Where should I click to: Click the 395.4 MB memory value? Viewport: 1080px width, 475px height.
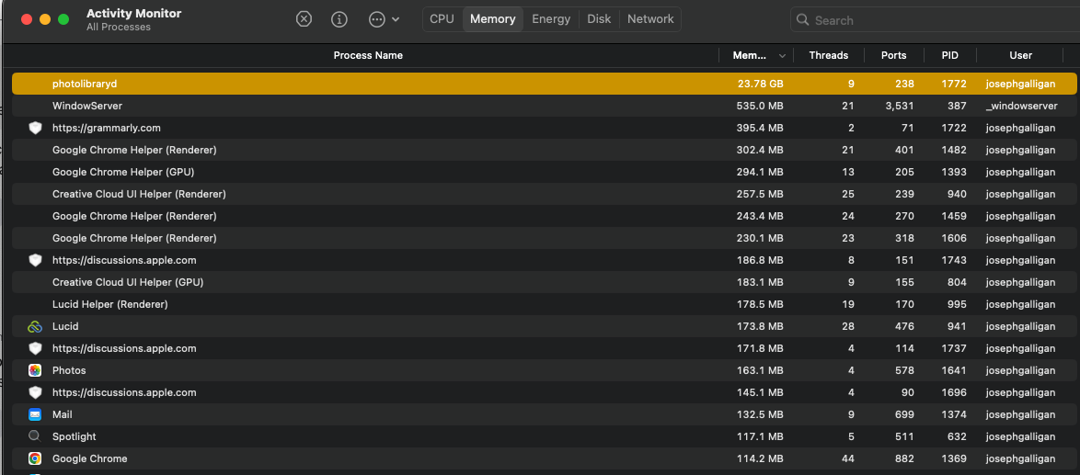pos(760,128)
